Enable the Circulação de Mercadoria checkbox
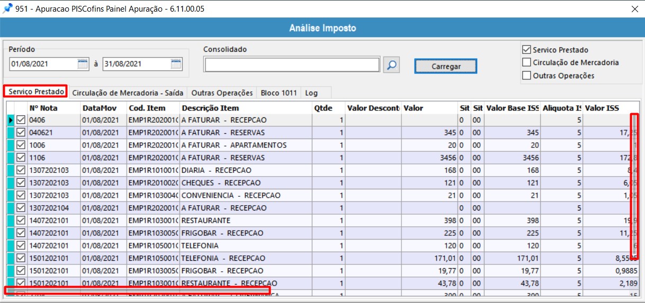Screen dimensions: 645x303 pyautogui.click(x=526, y=62)
